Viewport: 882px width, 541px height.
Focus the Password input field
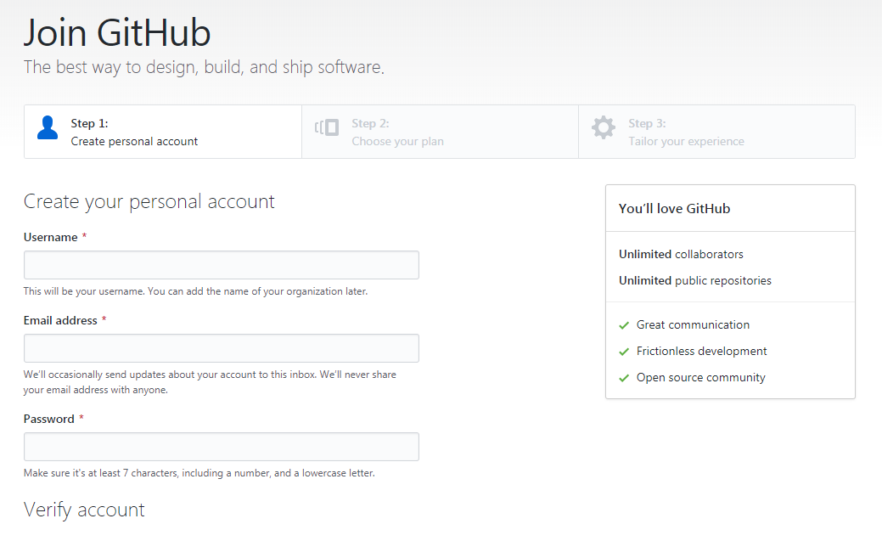click(222, 447)
